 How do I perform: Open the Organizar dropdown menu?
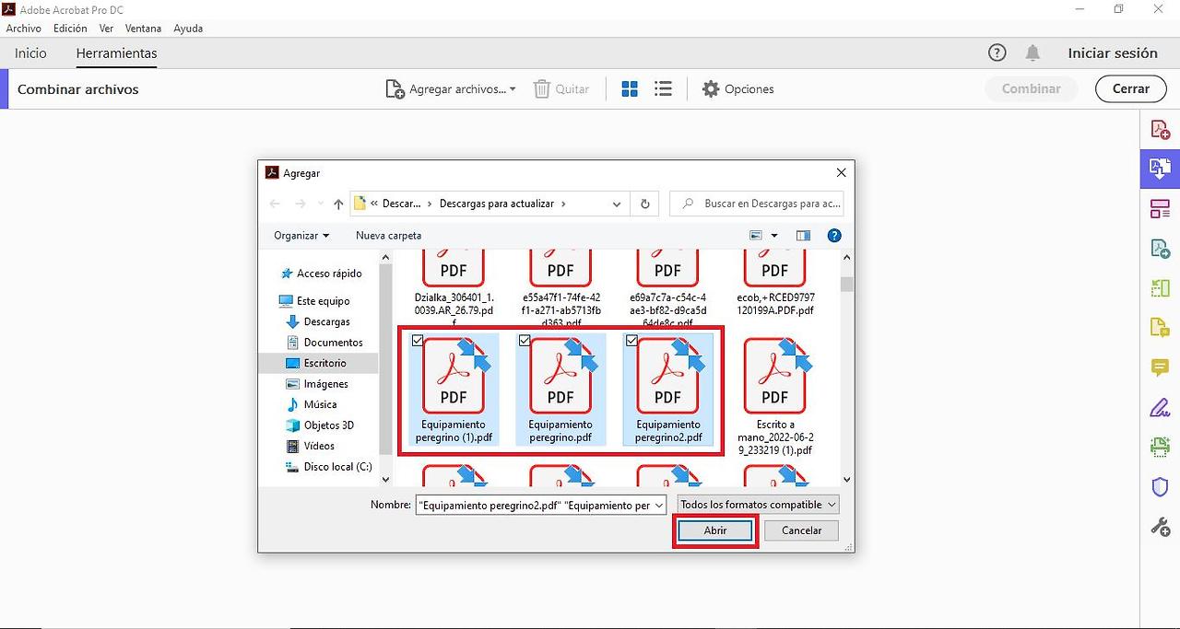click(301, 236)
